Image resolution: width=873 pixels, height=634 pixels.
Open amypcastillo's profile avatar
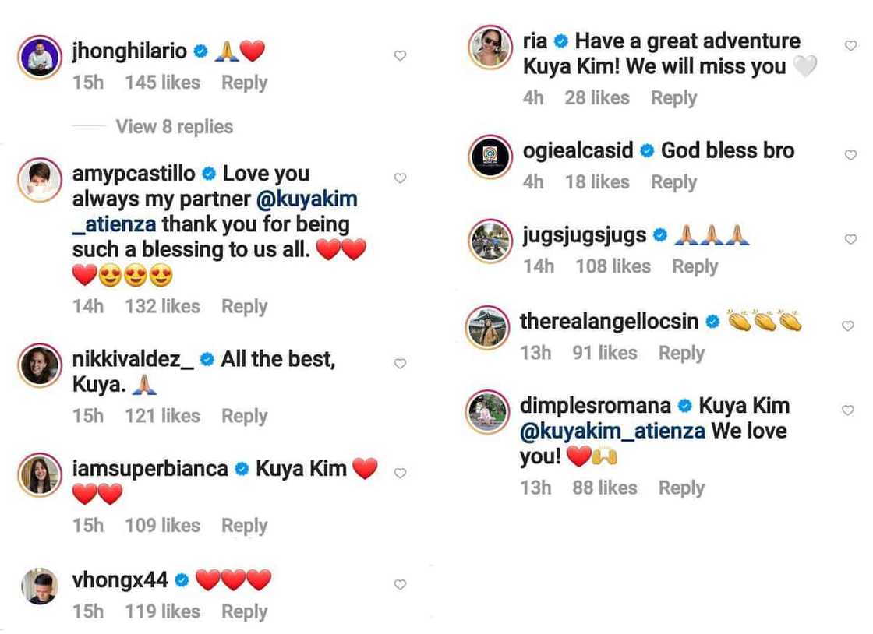click(x=40, y=180)
